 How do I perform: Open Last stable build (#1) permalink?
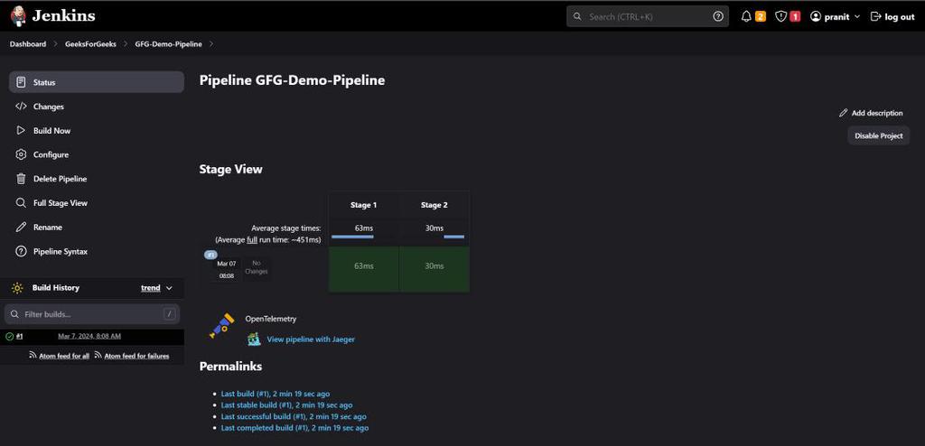coord(286,404)
